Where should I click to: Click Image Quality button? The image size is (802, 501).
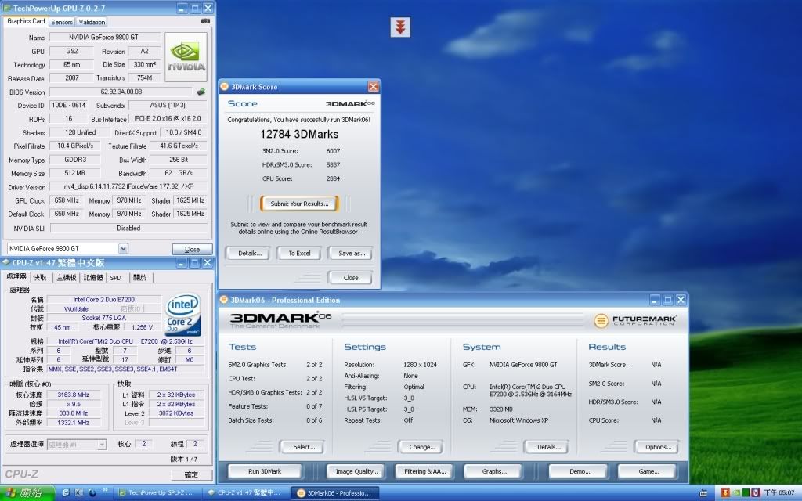(x=356, y=471)
